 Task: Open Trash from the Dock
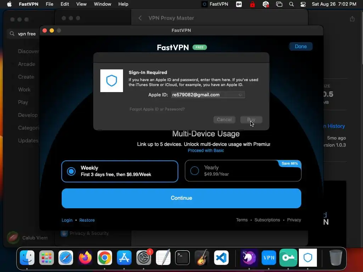coord(336,258)
